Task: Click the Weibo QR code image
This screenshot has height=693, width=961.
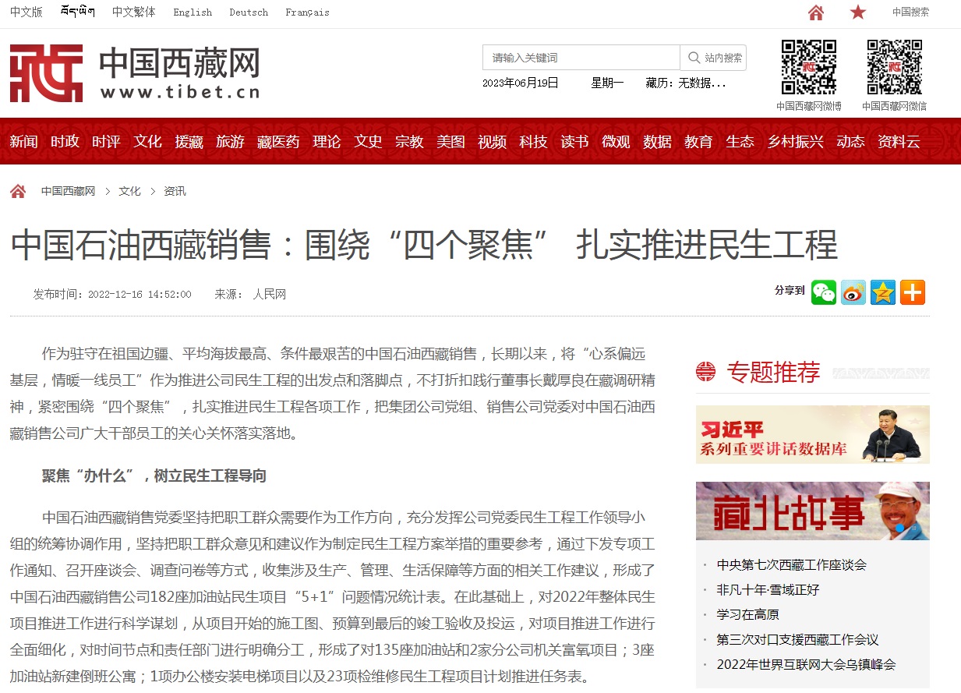Action: click(809, 68)
